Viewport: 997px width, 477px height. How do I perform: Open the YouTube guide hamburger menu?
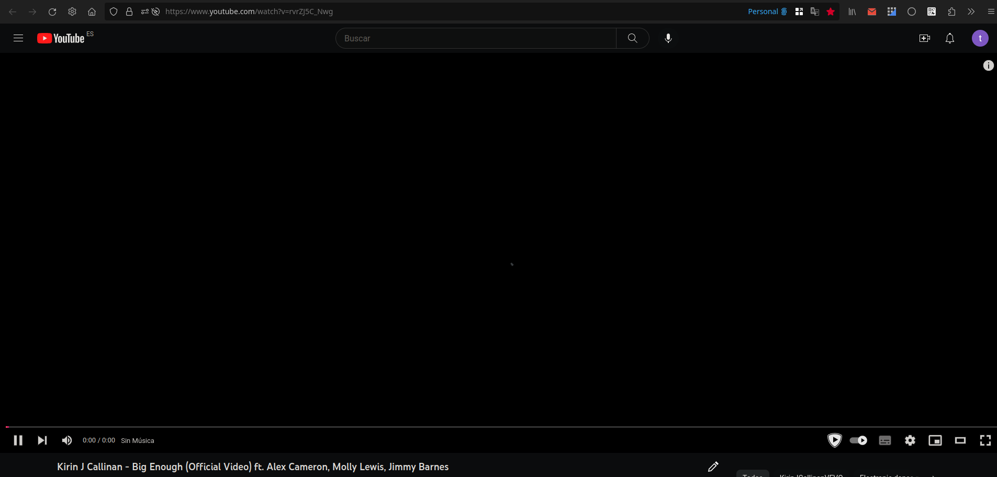click(18, 38)
